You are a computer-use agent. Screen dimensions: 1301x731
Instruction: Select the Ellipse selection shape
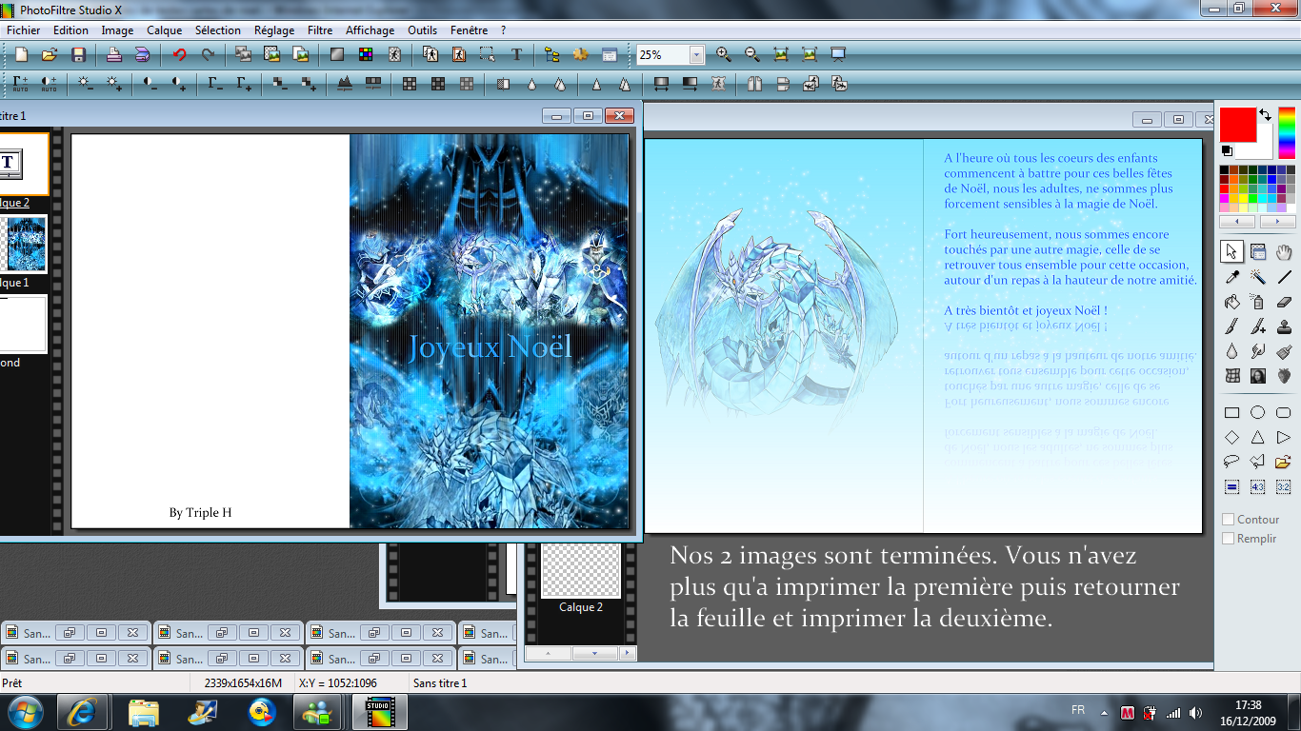[1257, 412]
